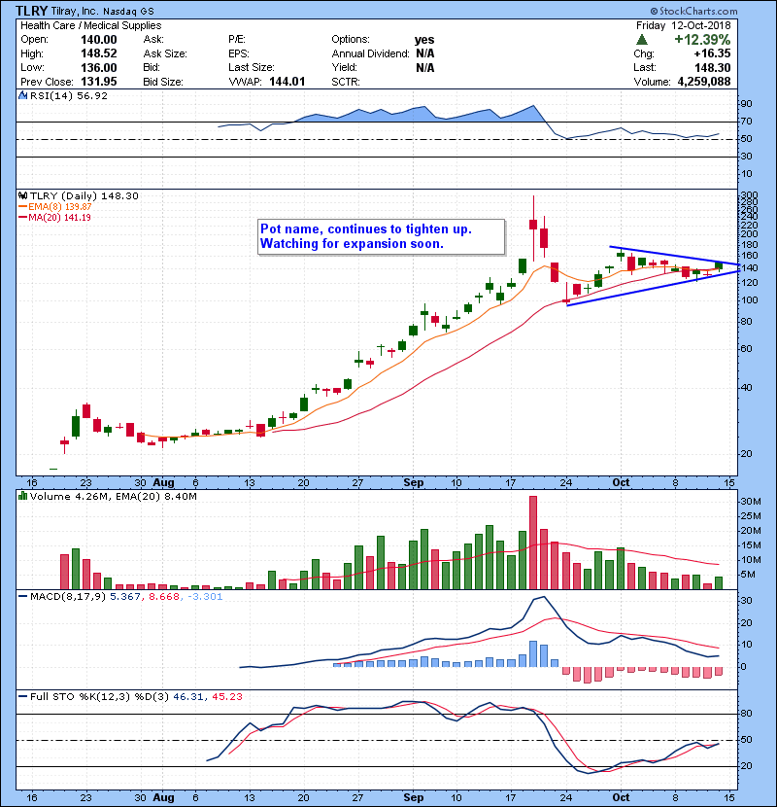
Task: Click the High value 148.52
Action: (x=99, y=53)
